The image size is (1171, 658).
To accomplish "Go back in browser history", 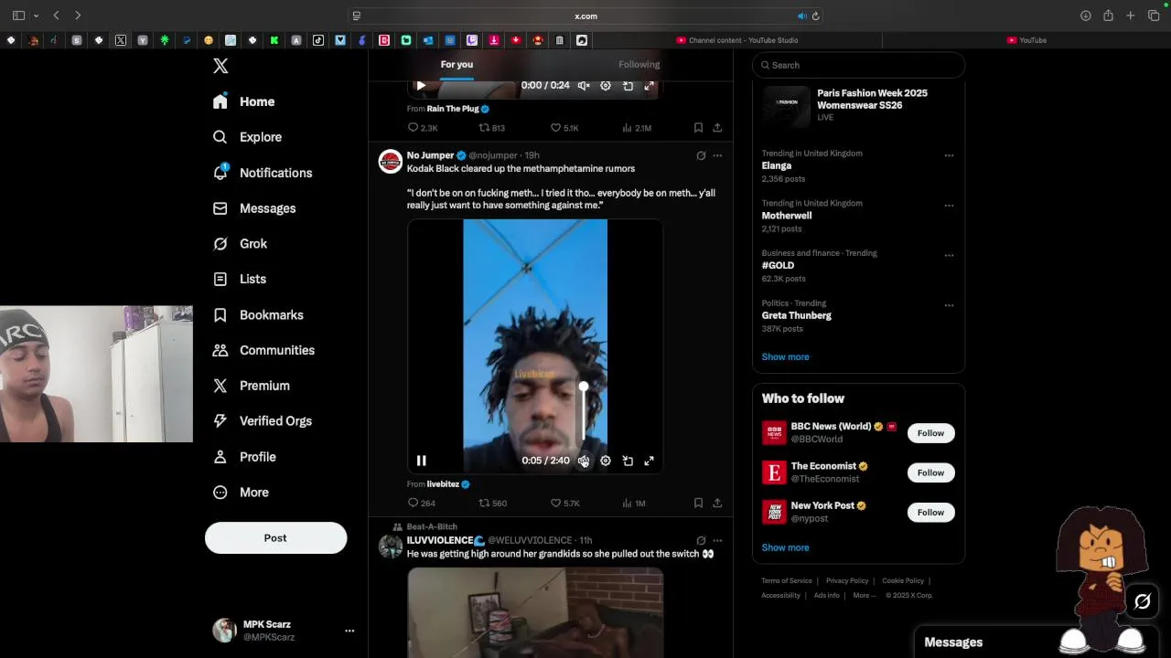I will click(x=57, y=16).
